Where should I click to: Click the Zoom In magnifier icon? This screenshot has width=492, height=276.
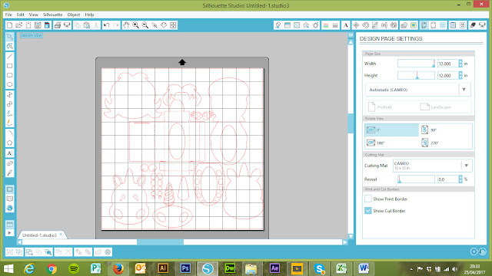click(x=136, y=25)
